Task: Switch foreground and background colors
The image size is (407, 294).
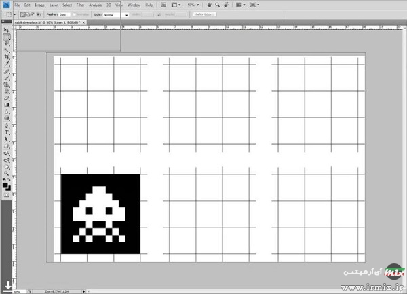Action: [9, 180]
